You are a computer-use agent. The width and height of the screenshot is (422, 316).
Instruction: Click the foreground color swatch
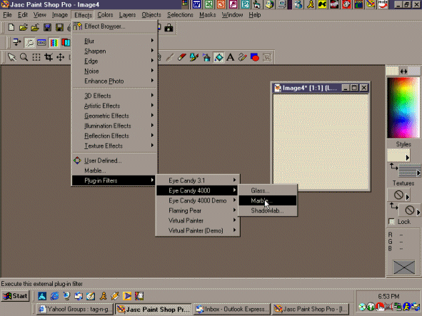pyautogui.click(x=392, y=71)
